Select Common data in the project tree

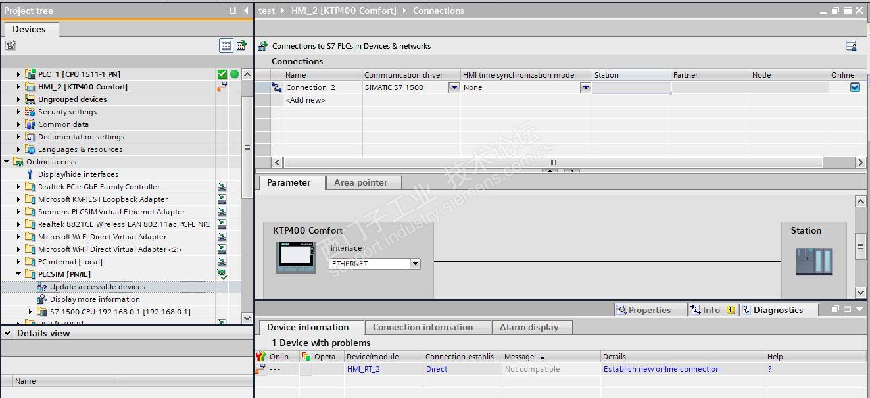point(63,124)
